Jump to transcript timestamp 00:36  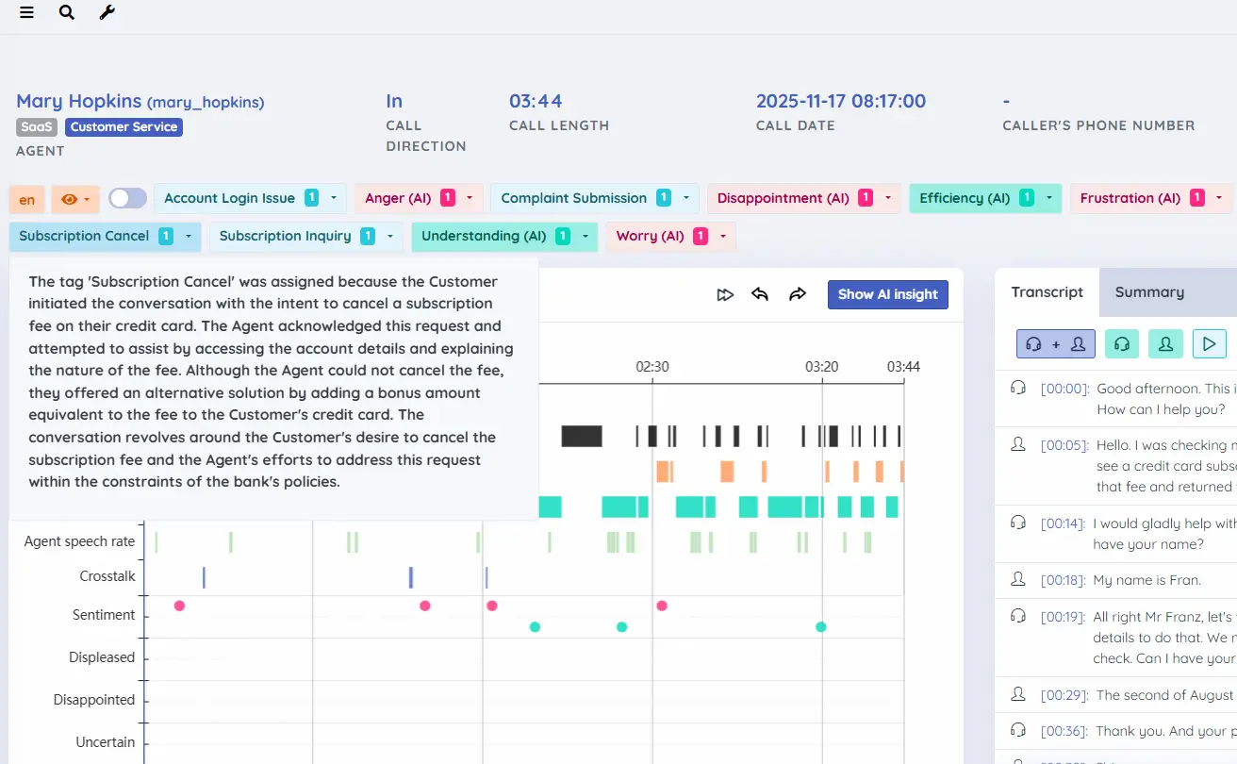click(x=1065, y=731)
